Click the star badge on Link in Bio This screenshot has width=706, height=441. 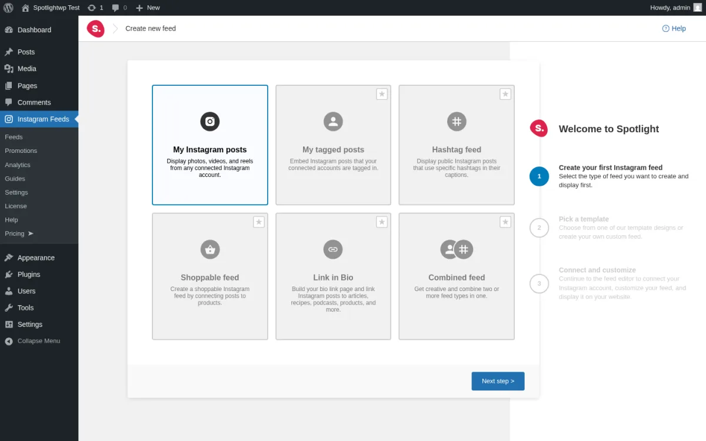coord(382,222)
